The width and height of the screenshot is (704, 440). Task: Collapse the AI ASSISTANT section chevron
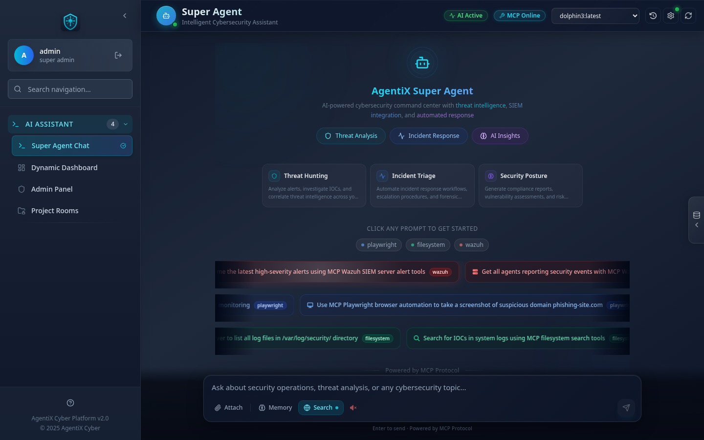(x=125, y=124)
